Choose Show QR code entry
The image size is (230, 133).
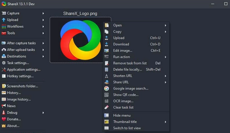tap(136, 95)
